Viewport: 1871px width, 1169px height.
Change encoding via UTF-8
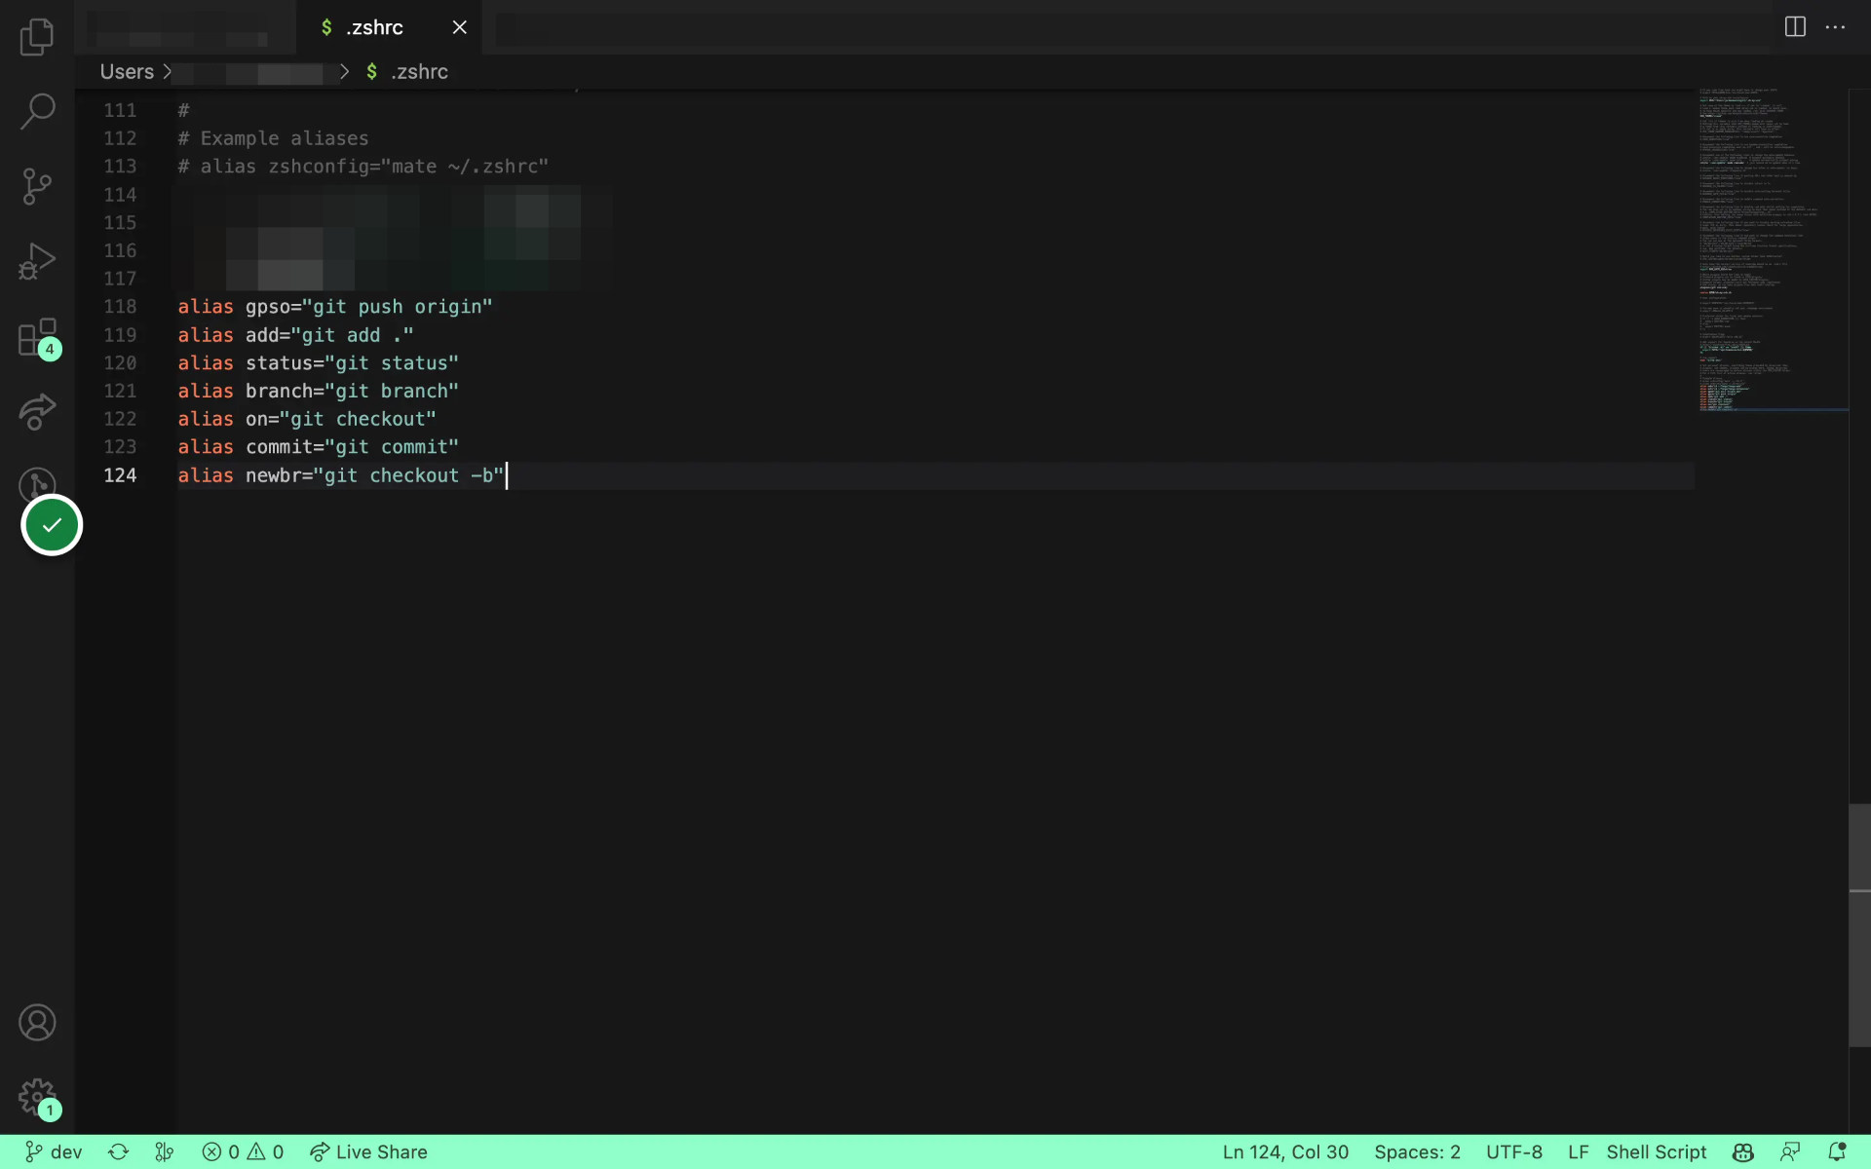click(x=1514, y=1152)
